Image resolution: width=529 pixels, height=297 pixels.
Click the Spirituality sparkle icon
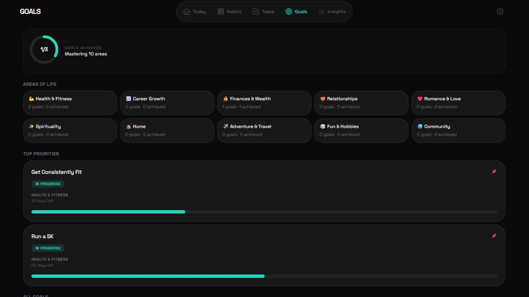point(31,127)
